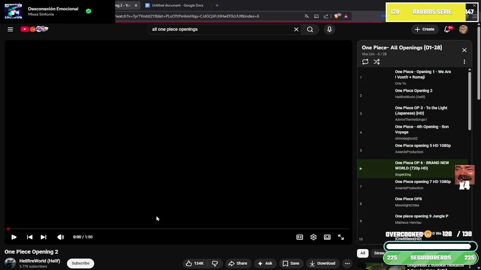481x270 pixels.
Task: Open Brave Shields lion icon
Action: (x=337, y=16)
